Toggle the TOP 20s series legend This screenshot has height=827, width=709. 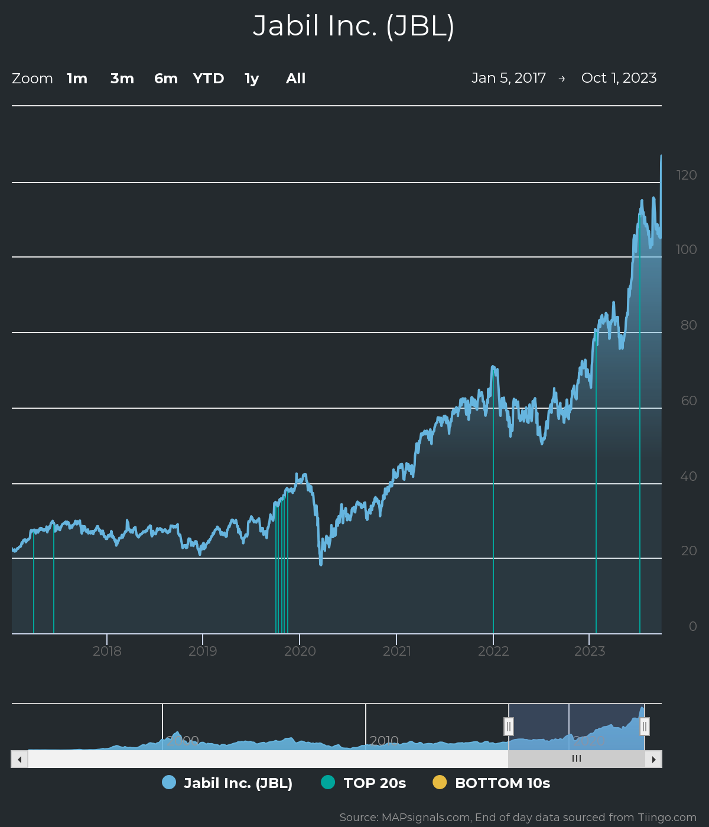point(363,783)
